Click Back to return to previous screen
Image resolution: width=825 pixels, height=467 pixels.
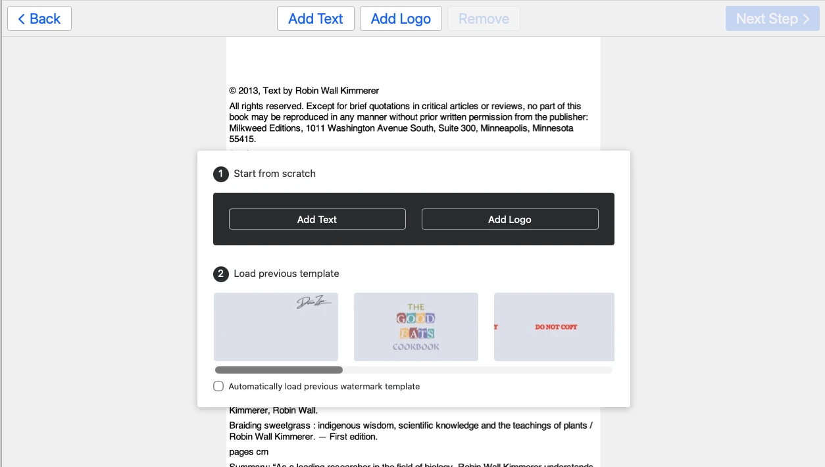[x=39, y=18]
